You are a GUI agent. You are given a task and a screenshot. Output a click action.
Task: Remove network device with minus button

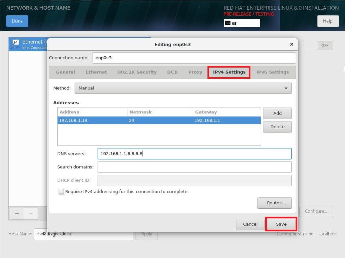click(x=31, y=213)
